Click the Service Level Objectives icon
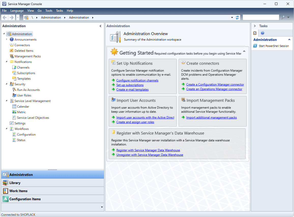294x217 pixels. (x=14, y=118)
